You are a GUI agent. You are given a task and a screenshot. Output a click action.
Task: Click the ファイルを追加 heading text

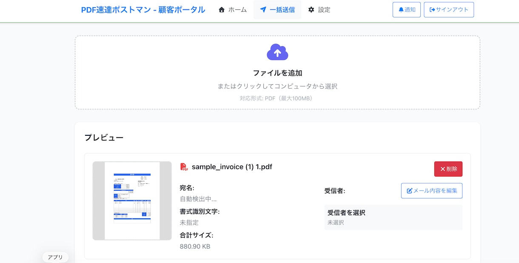(x=277, y=73)
